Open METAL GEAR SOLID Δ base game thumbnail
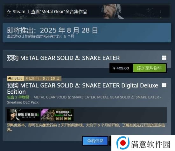 tap(23, 115)
